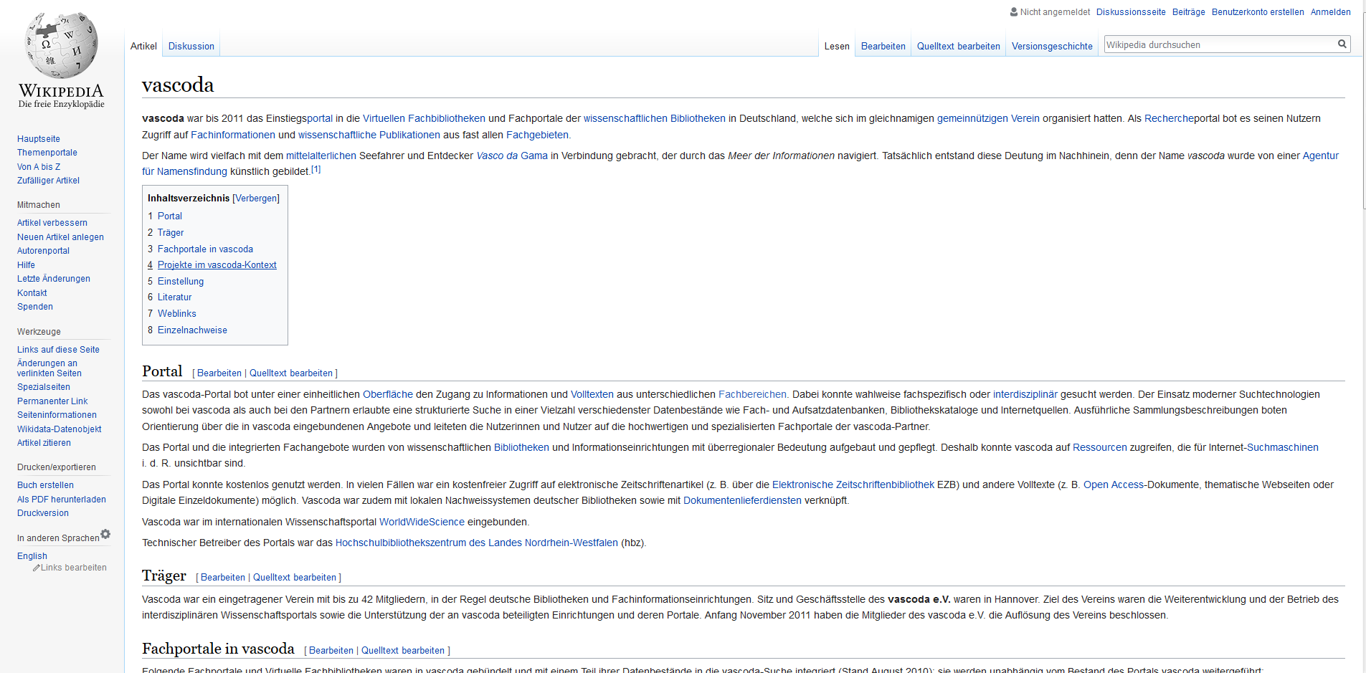The height and width of the screenshot is (673, 1366).
Task: Open Themenportale in the sidebar
Action: pyautogui.click(x=47, y=153)
